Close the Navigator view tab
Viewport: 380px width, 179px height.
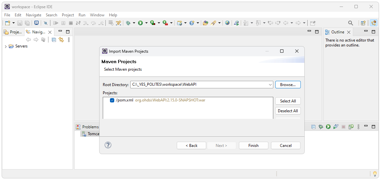pos(50,32)
